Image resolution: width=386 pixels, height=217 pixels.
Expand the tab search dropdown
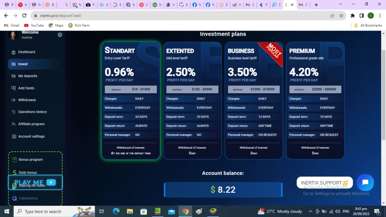[341, 4]
